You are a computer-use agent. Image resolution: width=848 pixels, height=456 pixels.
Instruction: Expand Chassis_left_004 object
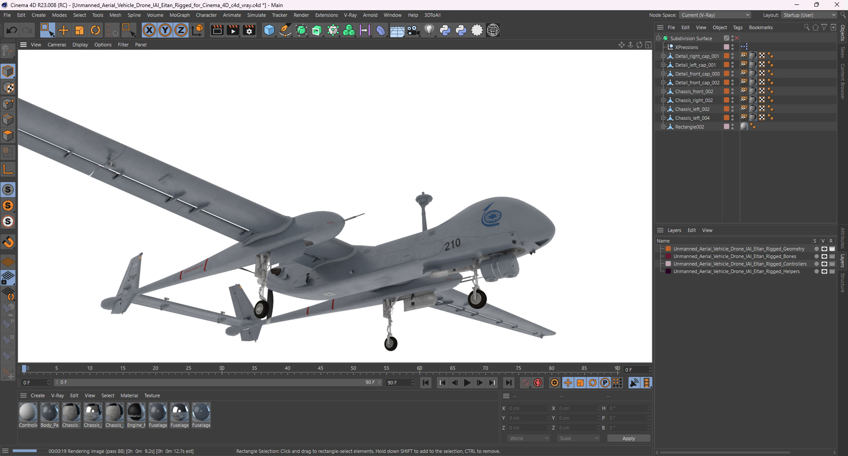(663, 118)
